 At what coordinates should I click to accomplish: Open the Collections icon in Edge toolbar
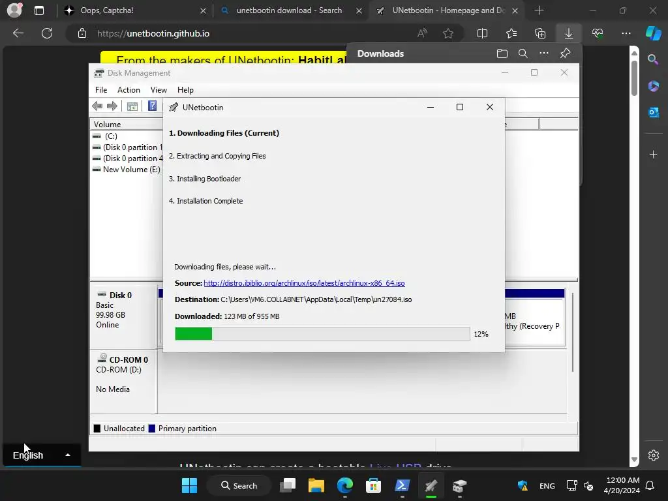click(x=539, y=33)
